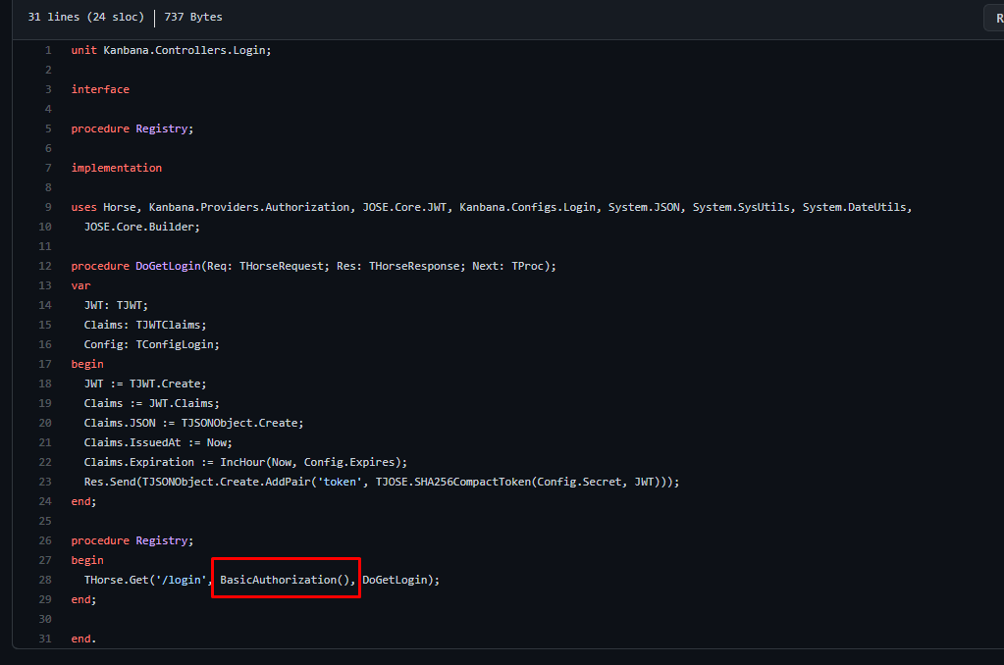Click the '31 lines (24 sloc)' file info text
The height and width of the screenshot is (665, 1004).
(x=85, y=17)
